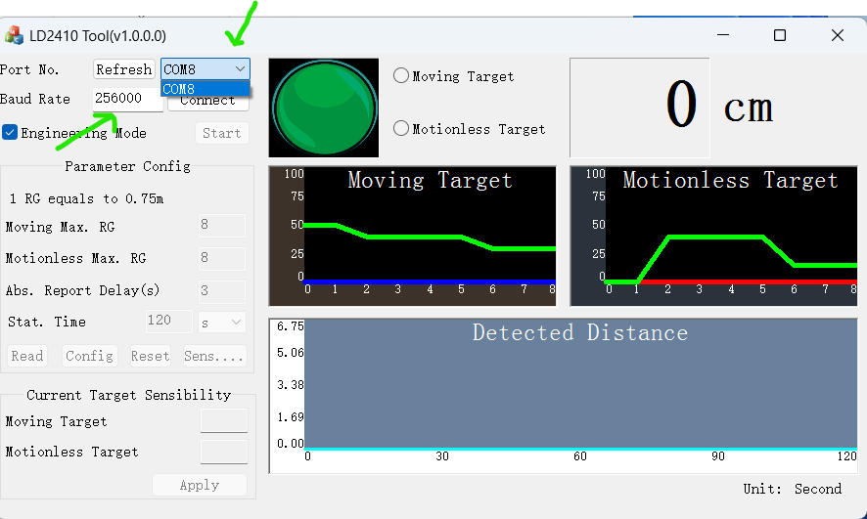Click the green status indicator light

[324, 107]
